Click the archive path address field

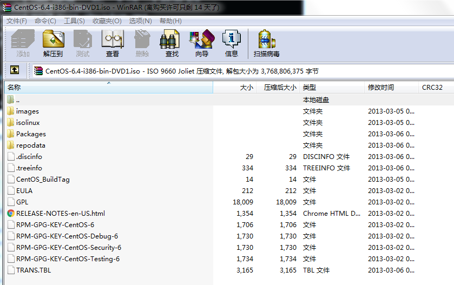click(243, 71)
